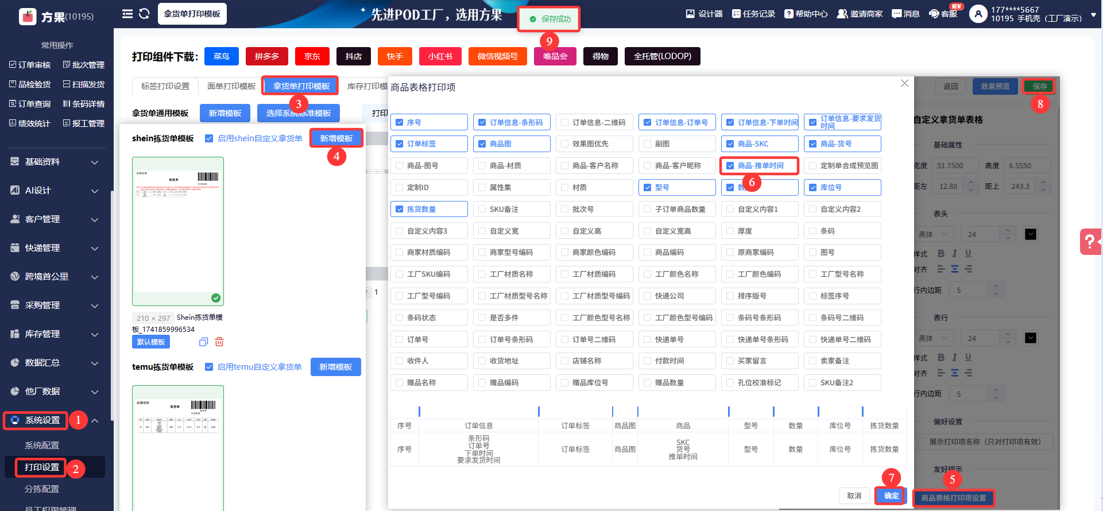The height and width of the screenshot is (511, 1103).
Task: Click 邀请商家 invite merchant
Action: point(860,14)
